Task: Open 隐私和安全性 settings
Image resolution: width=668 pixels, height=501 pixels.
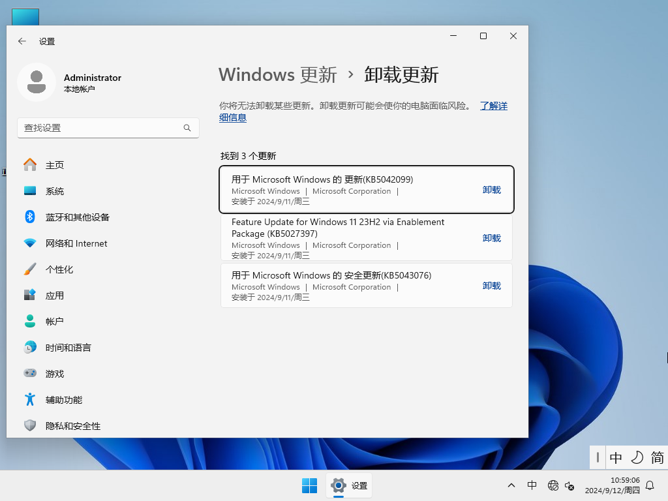Action: tap(73, 426)
